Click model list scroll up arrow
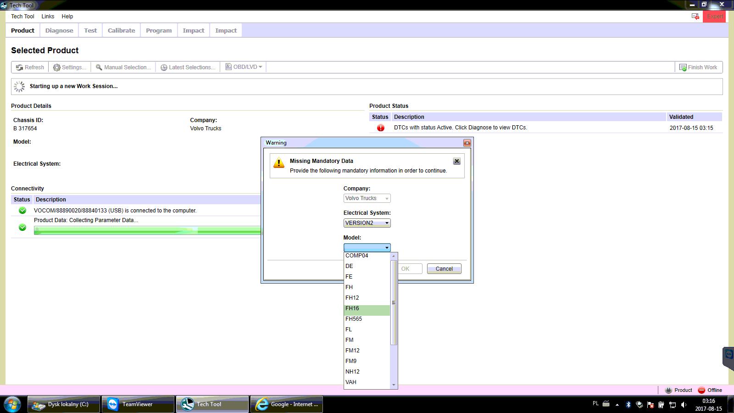The height and width of the screenshot is (413, 734). 394,256
